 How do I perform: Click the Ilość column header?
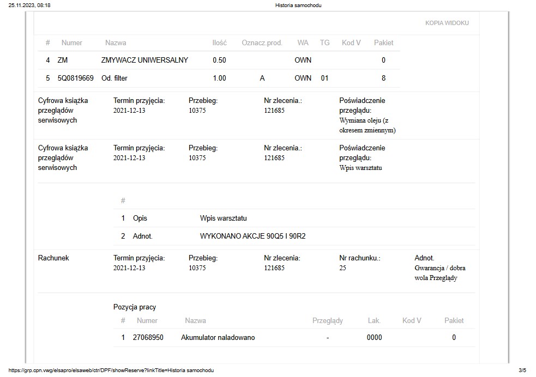[219, 42]
